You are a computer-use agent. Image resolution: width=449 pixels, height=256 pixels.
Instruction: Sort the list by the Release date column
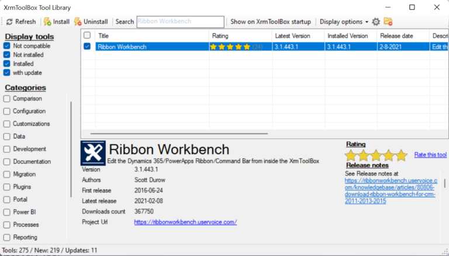[402, 36]
